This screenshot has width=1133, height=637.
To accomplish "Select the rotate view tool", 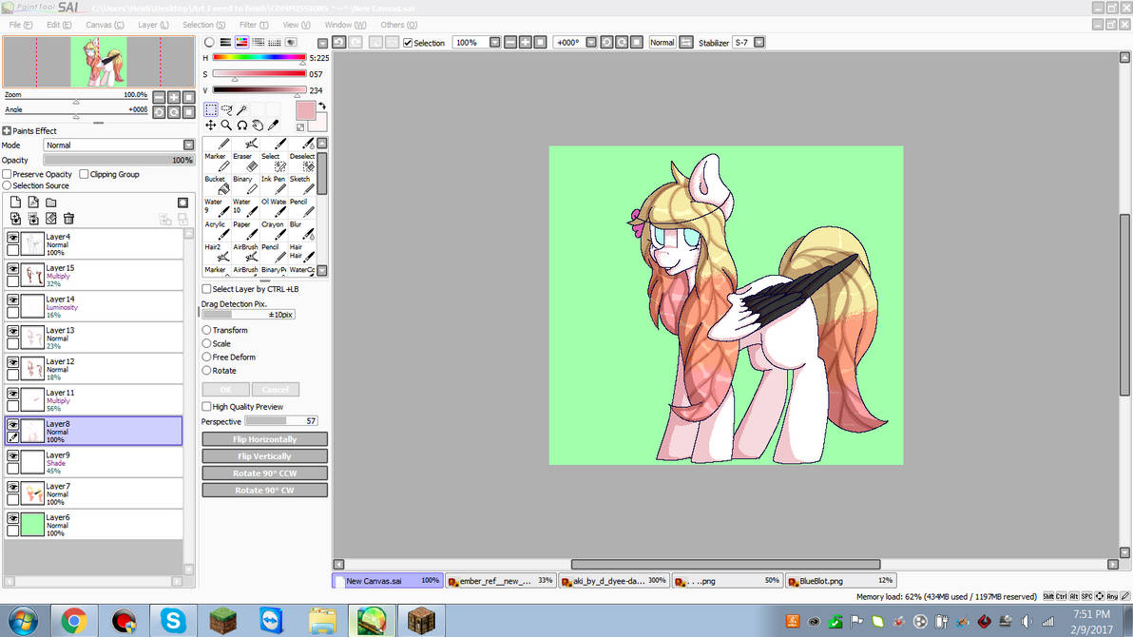I will tap(242, 125).
